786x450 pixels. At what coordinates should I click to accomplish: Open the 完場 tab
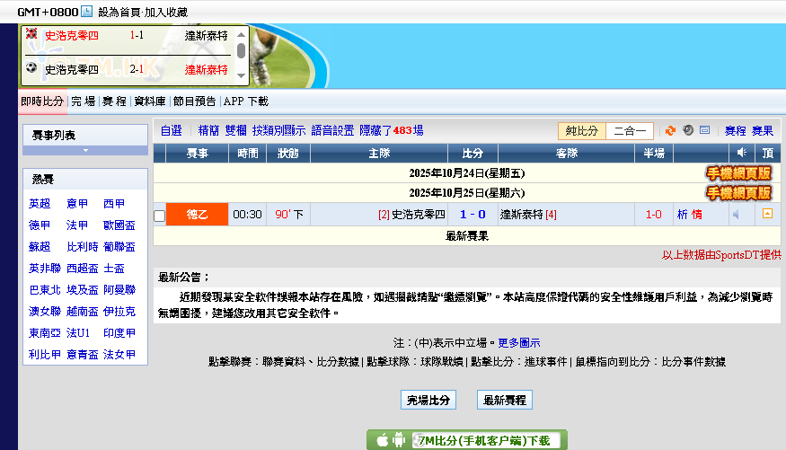pyautogui.click(x=84, y=101)
